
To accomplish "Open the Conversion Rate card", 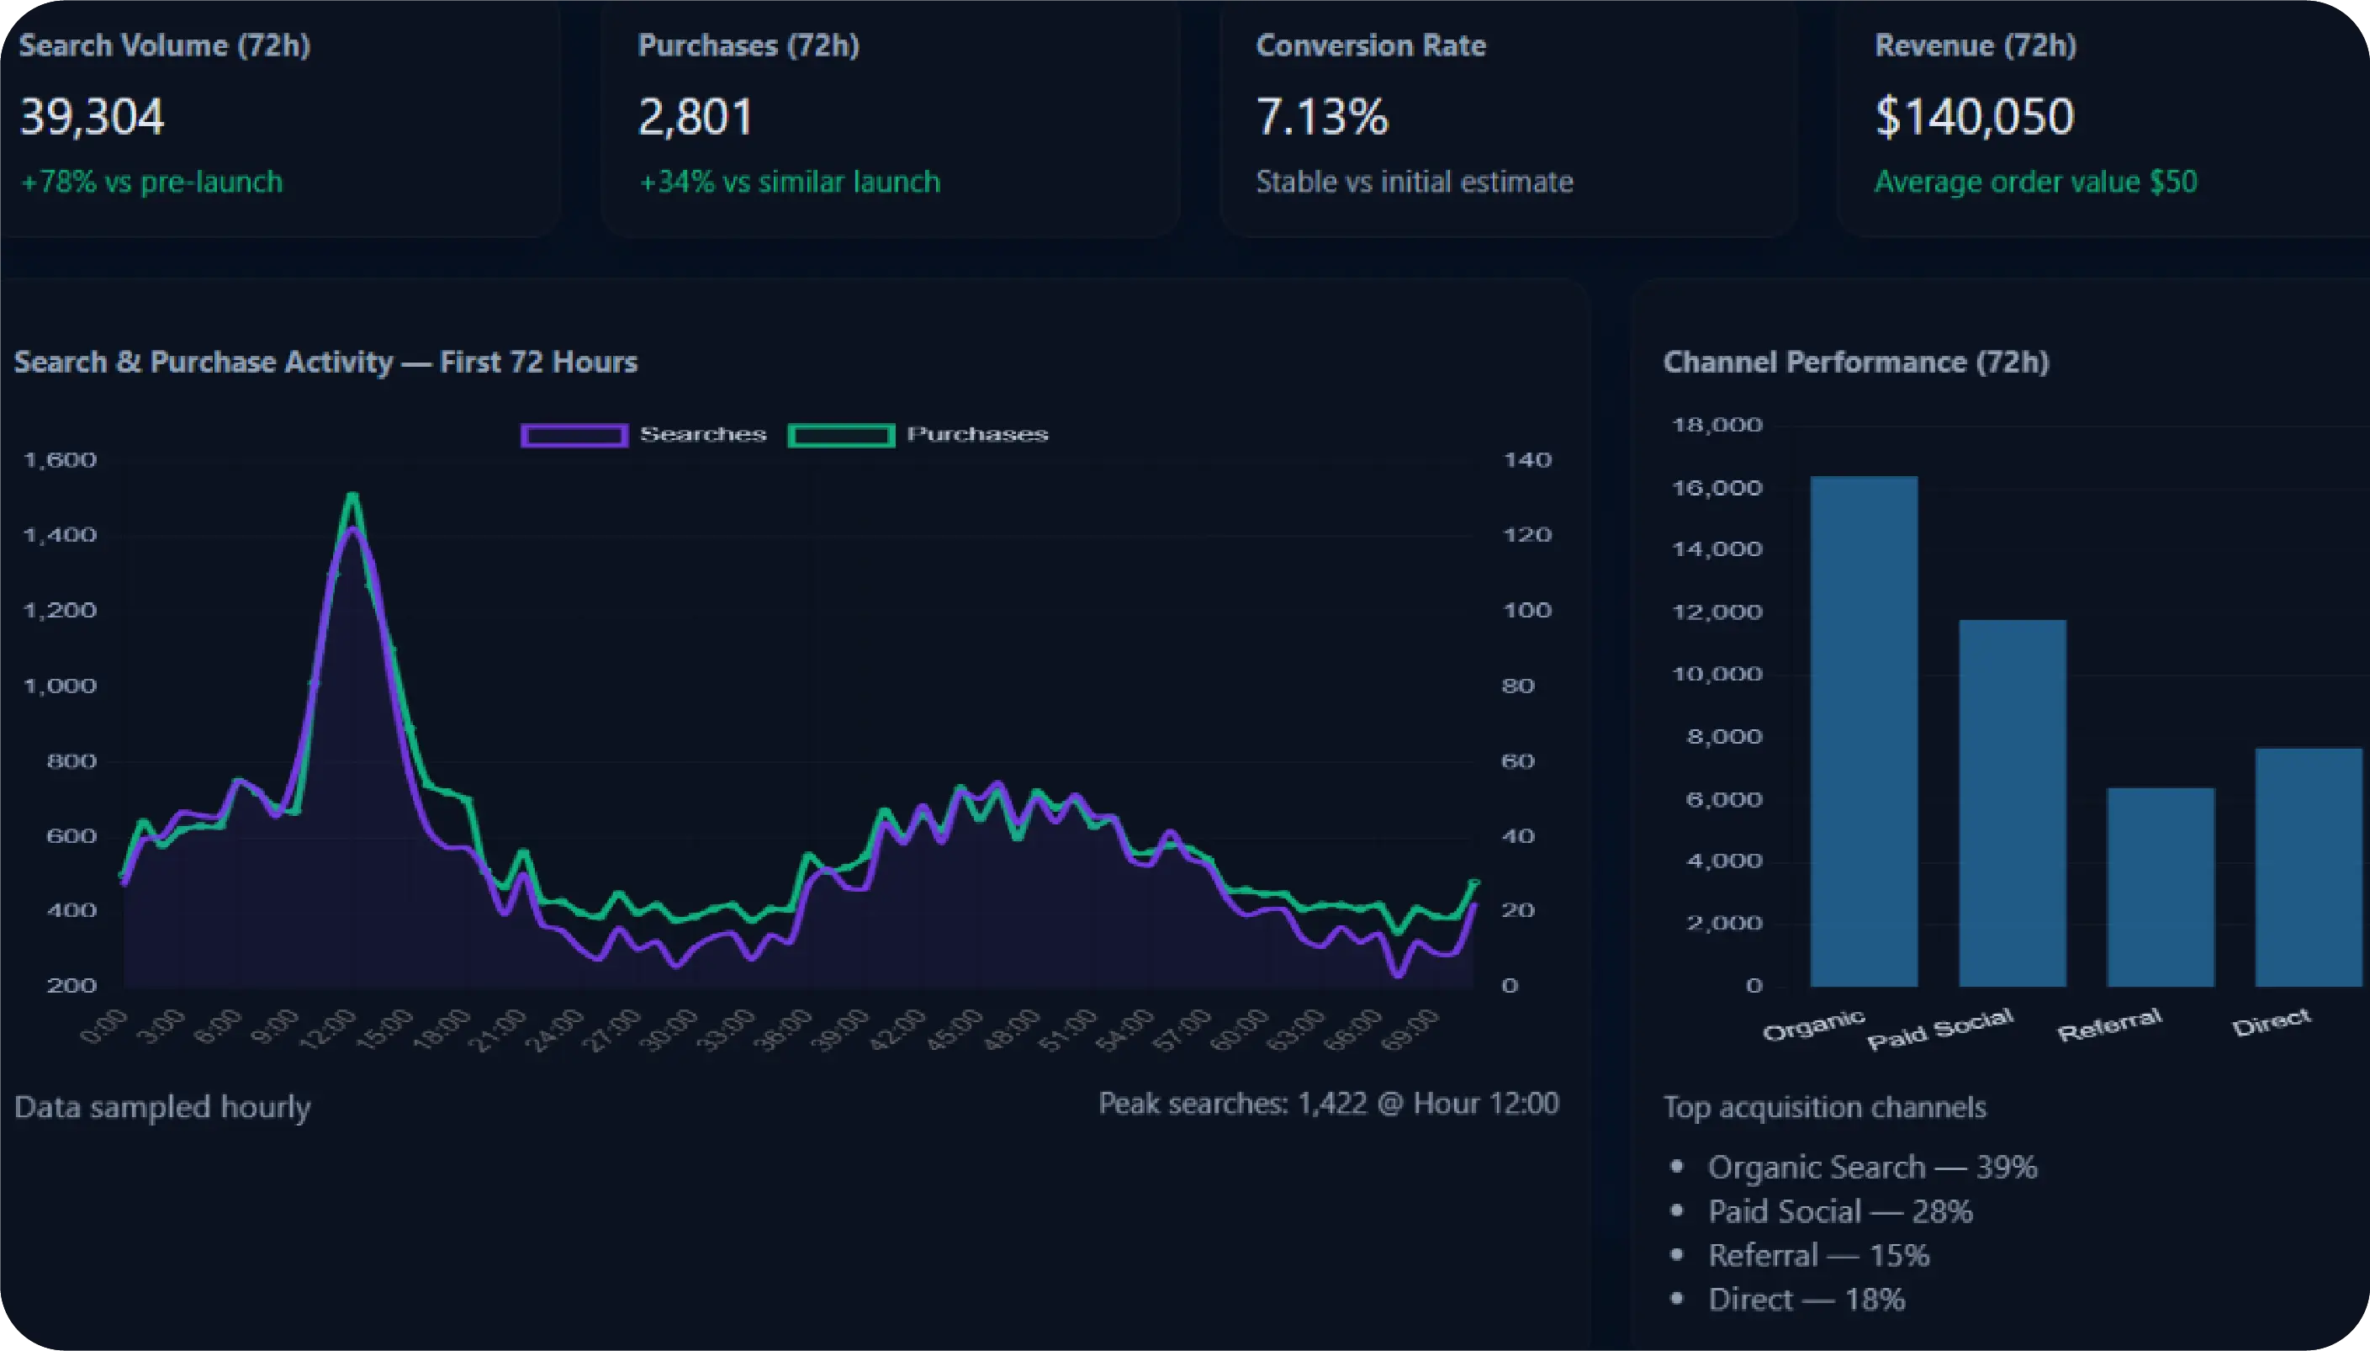I will click(1507, 116).
